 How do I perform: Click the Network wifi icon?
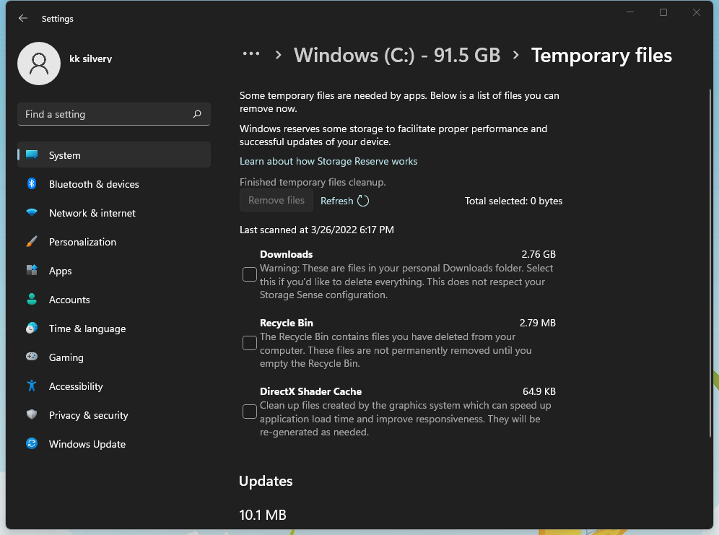click(x=32, y=213)
